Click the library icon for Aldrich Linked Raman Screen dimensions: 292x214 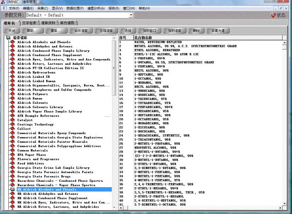pos(13,81)
